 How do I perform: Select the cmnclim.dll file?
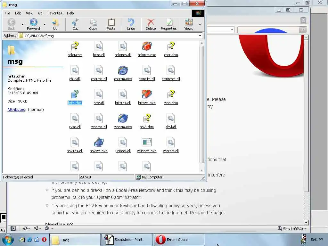pos(147,73)
